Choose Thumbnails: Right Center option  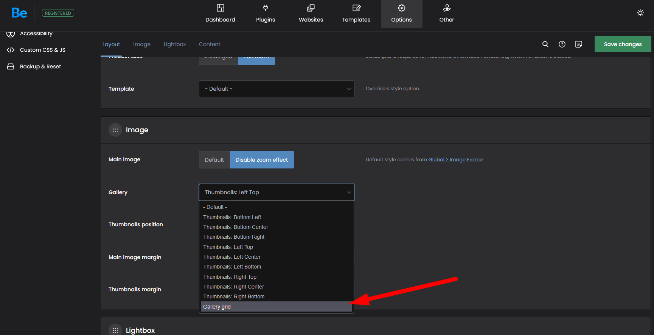(x=277, y=287)
